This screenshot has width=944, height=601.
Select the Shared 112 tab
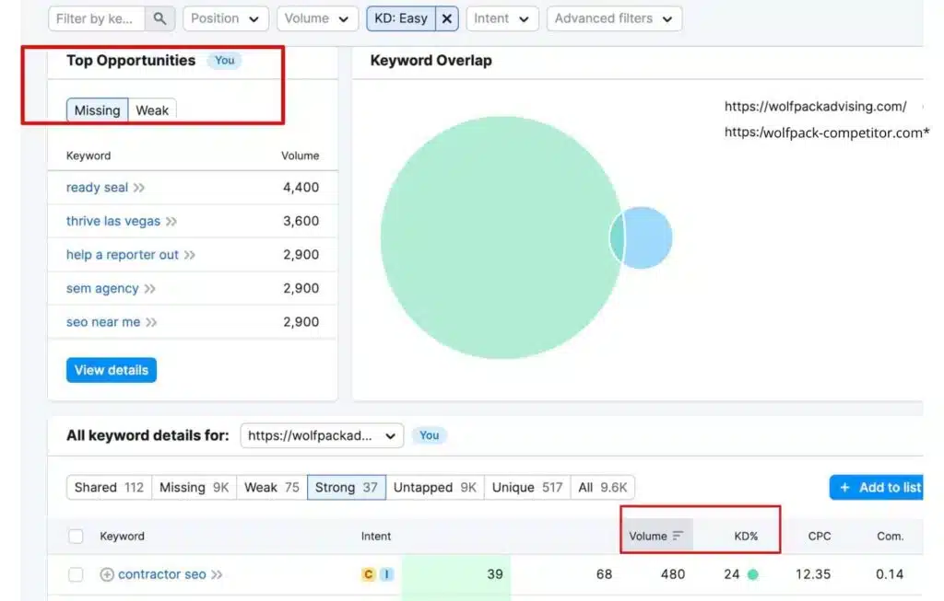(x=109, y=488)
